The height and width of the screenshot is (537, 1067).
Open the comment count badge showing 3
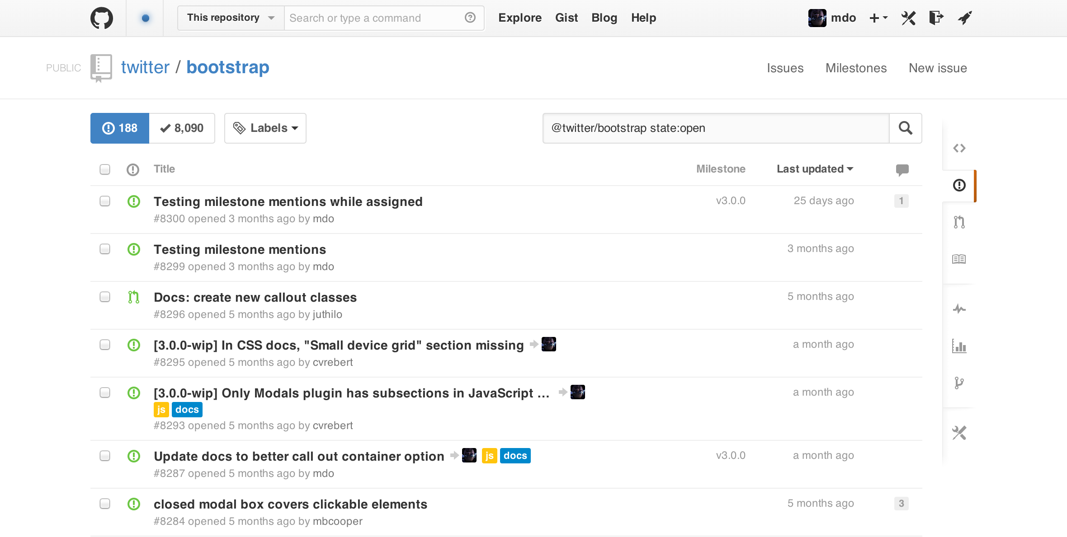pyautogui.click(x=901, y=503)
